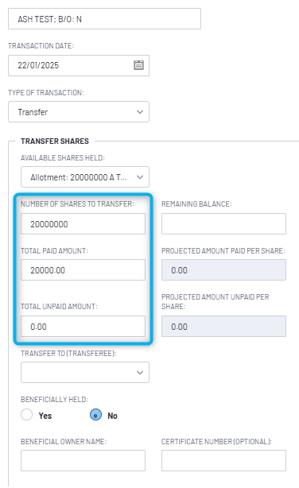
Task: Open the Transfer To (Transferee) dropdown
Action: tap(85, 372)
